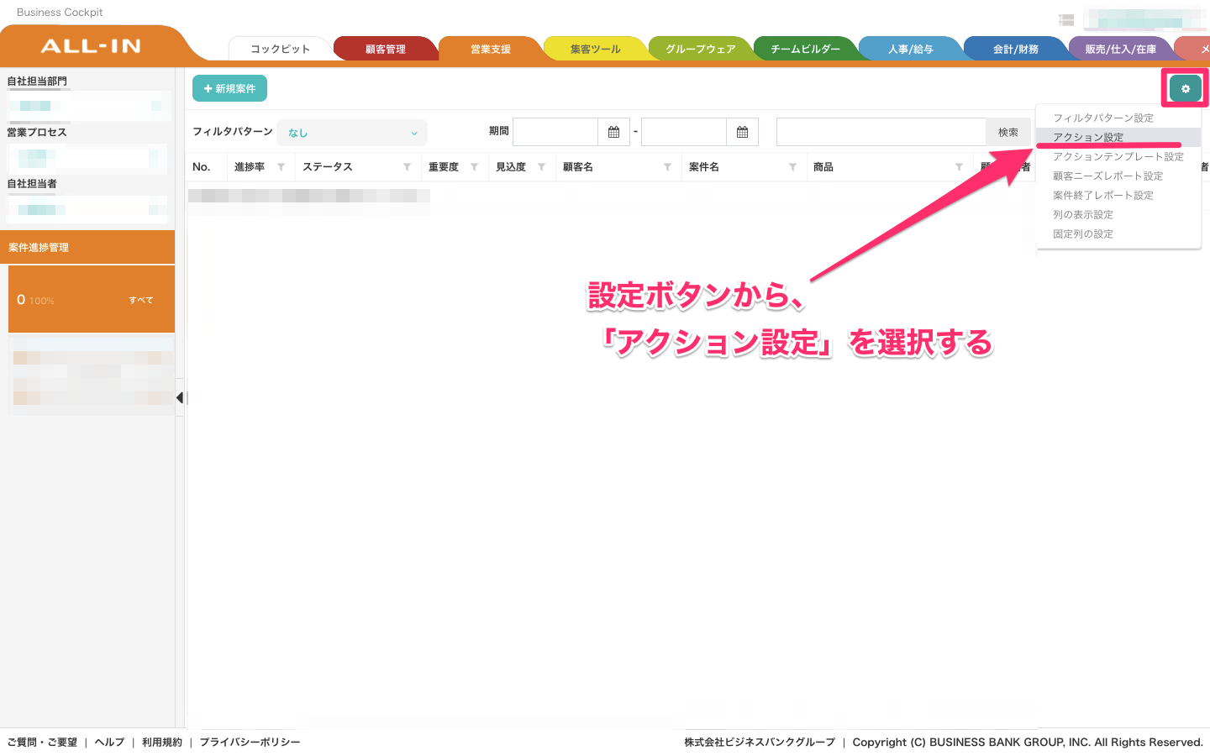Focus the 期間 end date field

(x=684, y=132)
